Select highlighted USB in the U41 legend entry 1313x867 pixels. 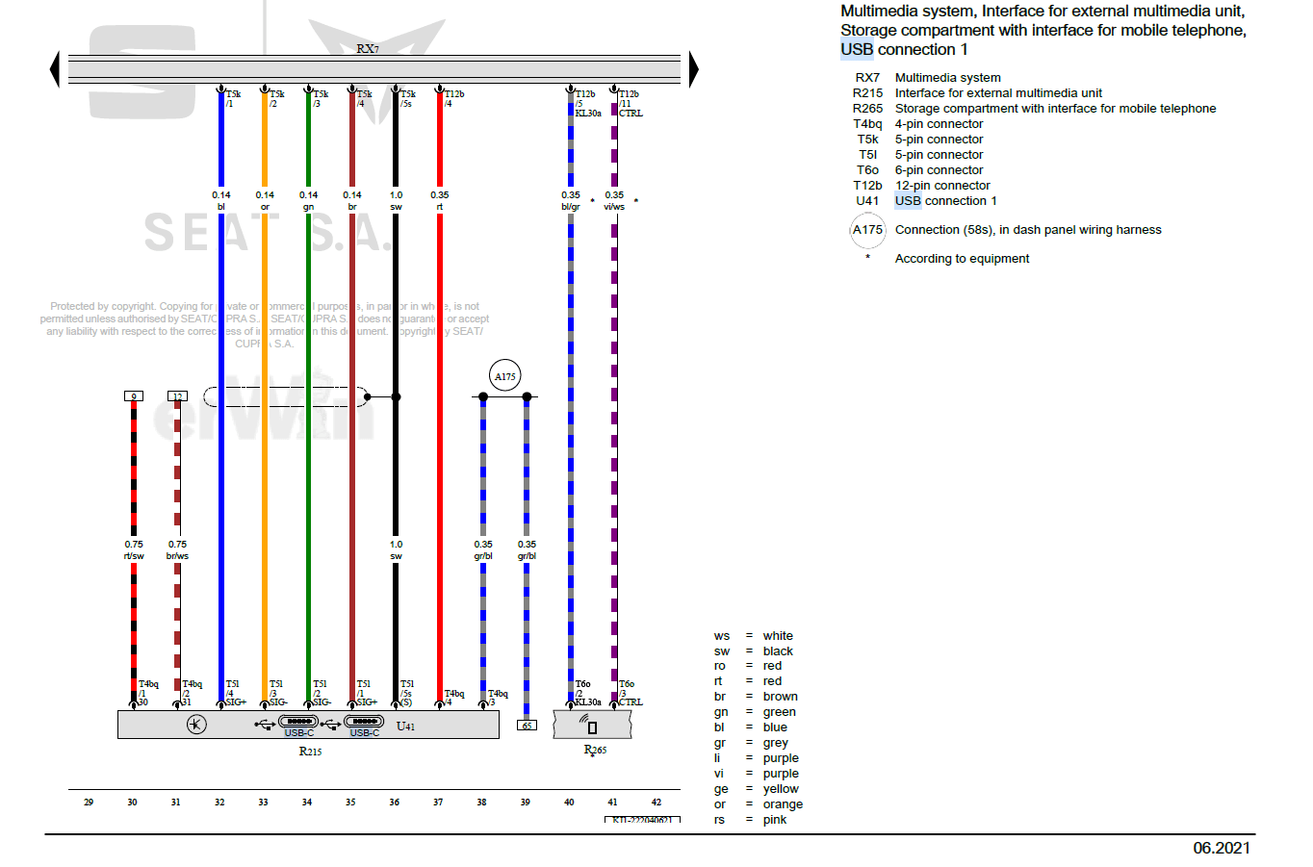[x=908, y=201]
